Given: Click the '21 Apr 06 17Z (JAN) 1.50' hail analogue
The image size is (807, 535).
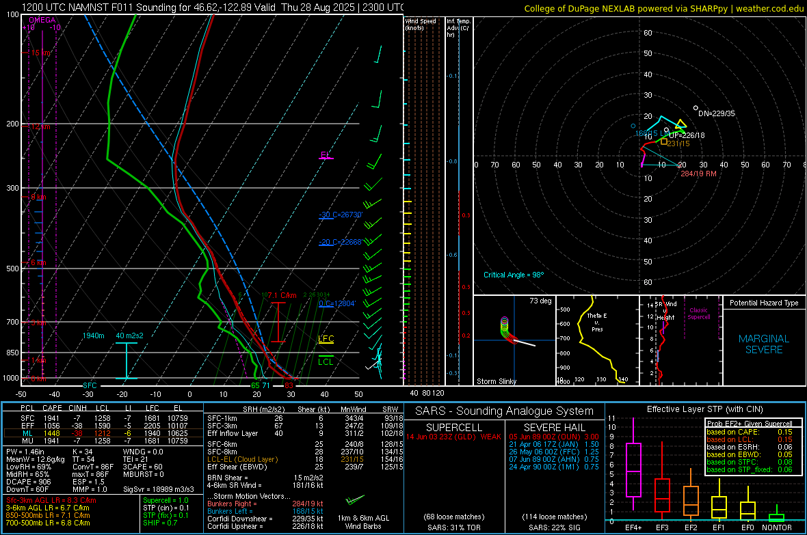Looking at the screenshot, I should (x=554, y=444).
